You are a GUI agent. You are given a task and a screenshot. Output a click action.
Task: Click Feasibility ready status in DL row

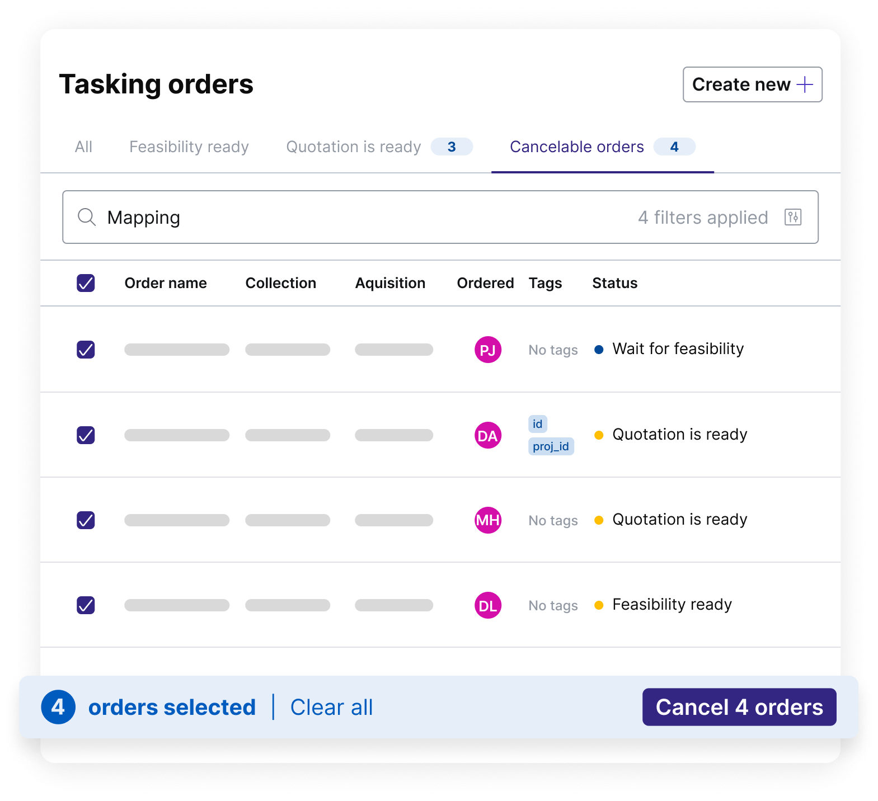click(x=672, y=605)
